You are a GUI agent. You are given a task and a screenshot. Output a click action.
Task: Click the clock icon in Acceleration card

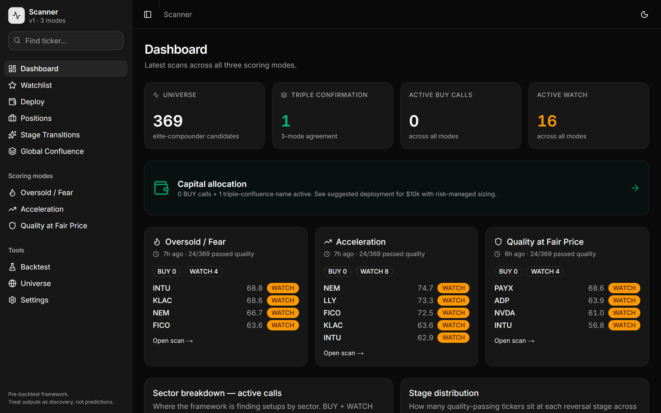(x=327, y=254)
